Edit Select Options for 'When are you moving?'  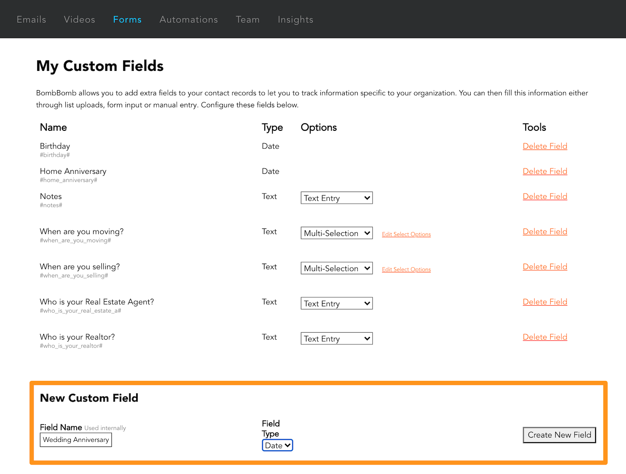pos(406,234)
